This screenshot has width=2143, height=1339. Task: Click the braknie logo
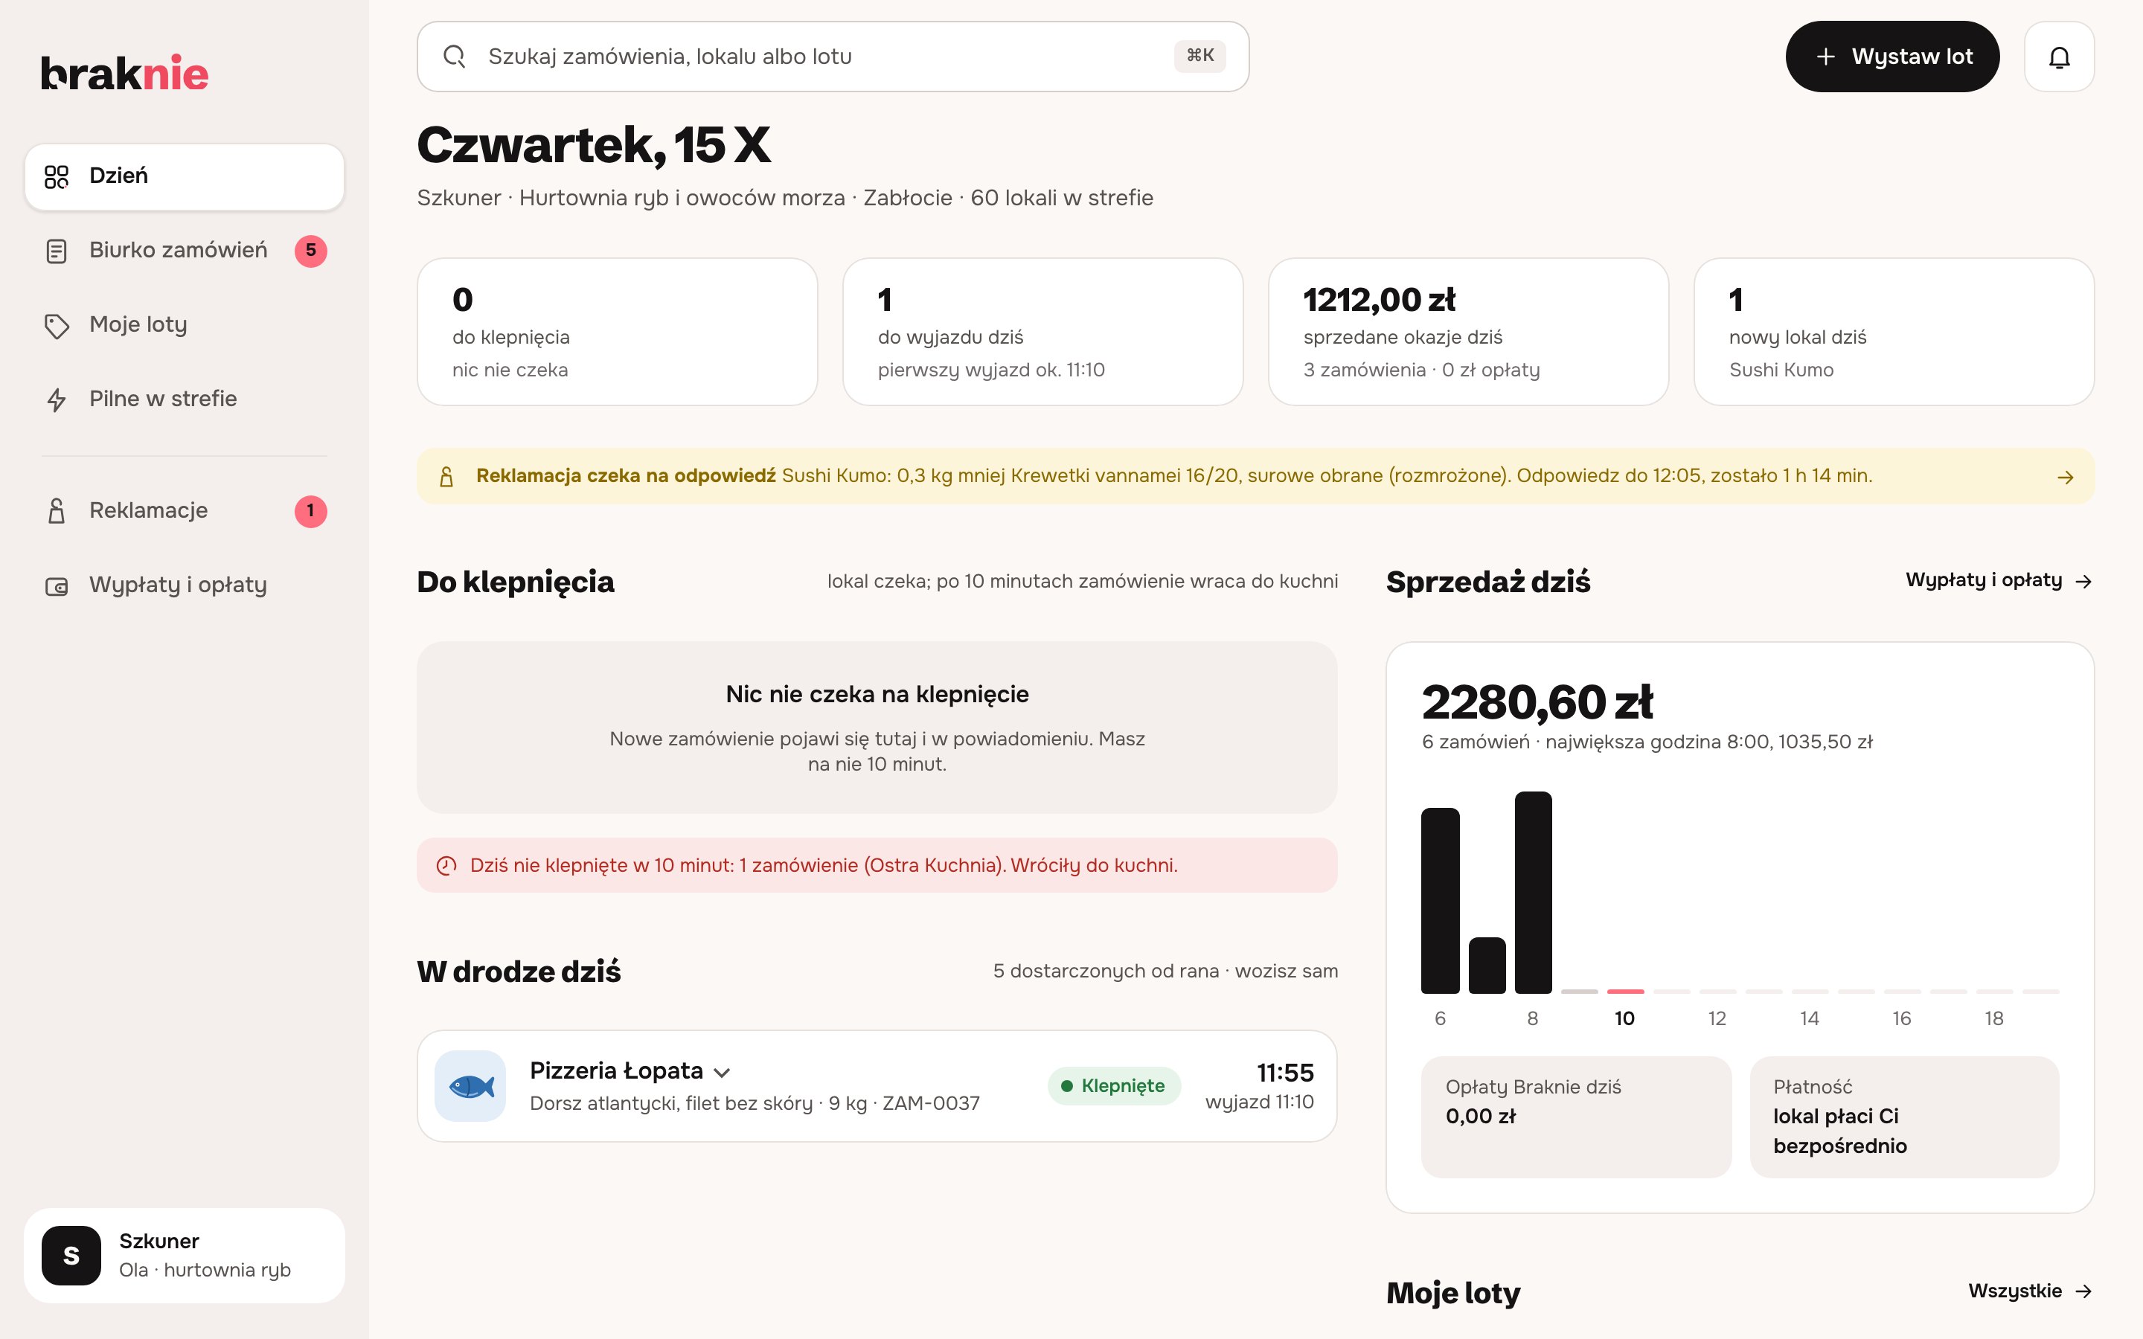click(125, 73)
